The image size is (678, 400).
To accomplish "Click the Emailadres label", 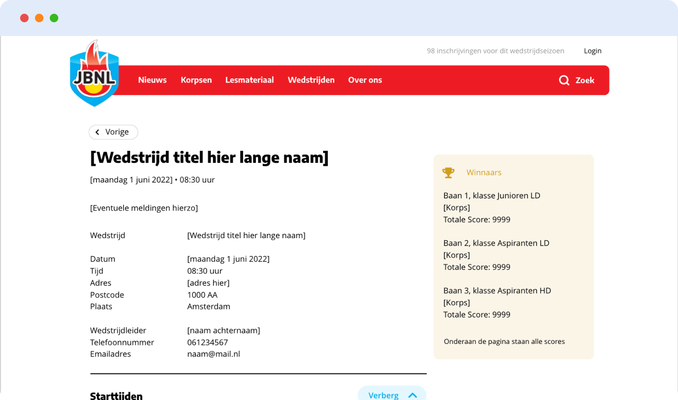I will (x=110, y=354).
